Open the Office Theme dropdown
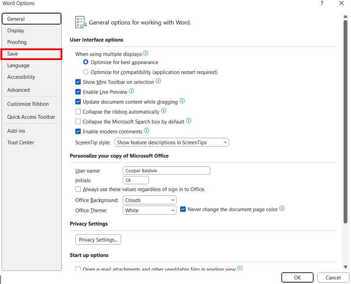Viewport: 351px width, 284px height. click(x=150, y=210)
